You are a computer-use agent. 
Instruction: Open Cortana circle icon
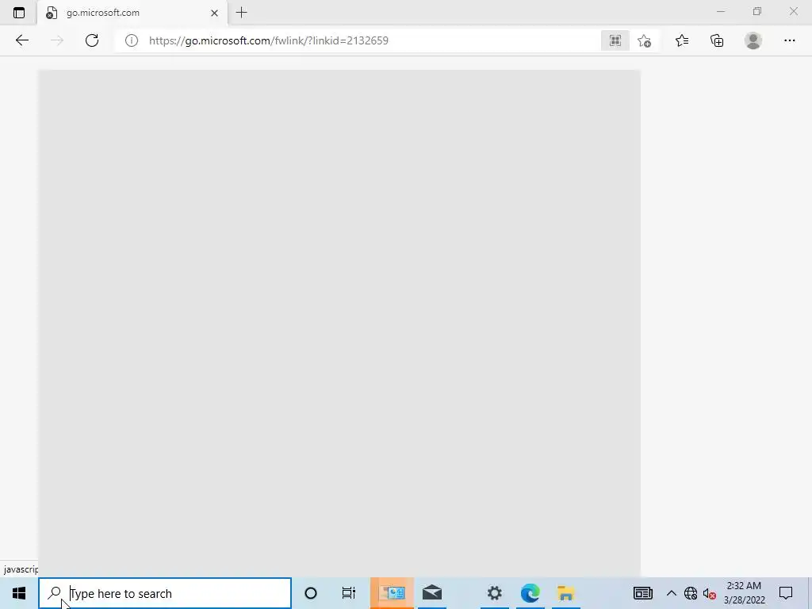[x=311, y=593]
